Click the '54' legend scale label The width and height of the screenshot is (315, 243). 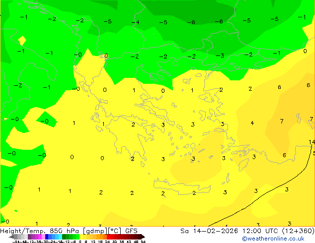[143, 242]
